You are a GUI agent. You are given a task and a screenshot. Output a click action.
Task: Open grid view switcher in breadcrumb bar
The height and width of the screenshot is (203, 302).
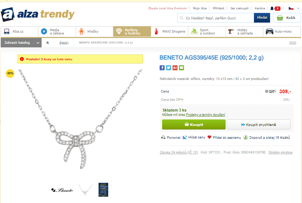click(293, 43)
